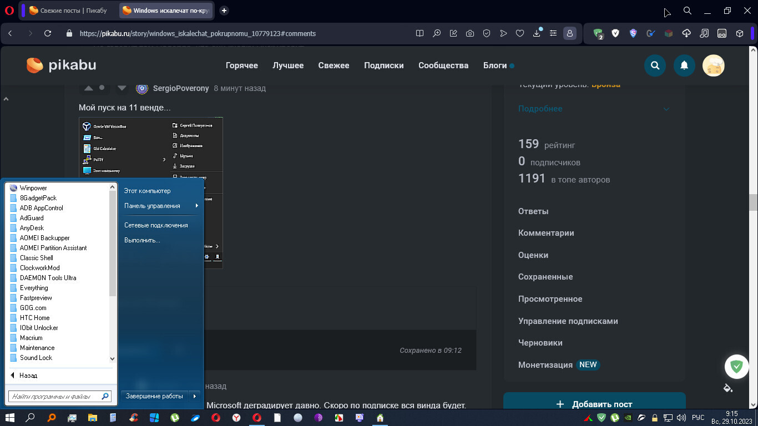Upvote SergioPoverony's comment
Viewport: 758px width, 426px height.
[88, 88]
